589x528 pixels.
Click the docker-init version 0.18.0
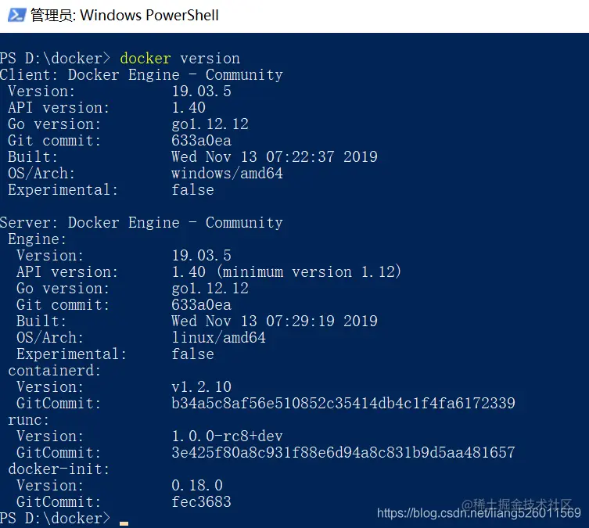[197, 486]
